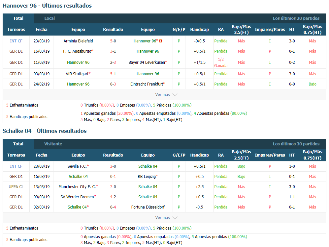Click the 2-3 result versus Leverkusen
Image resolution: width=329 pixels, height=247 pixels.
coord(113,62)
